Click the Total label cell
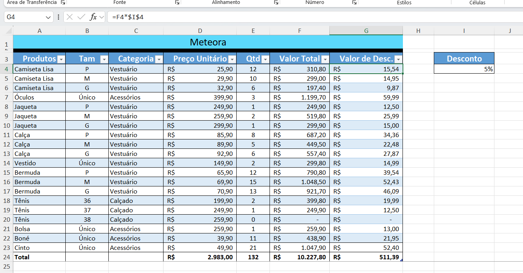This screenshot has height=273, width=523. [39, 257]
